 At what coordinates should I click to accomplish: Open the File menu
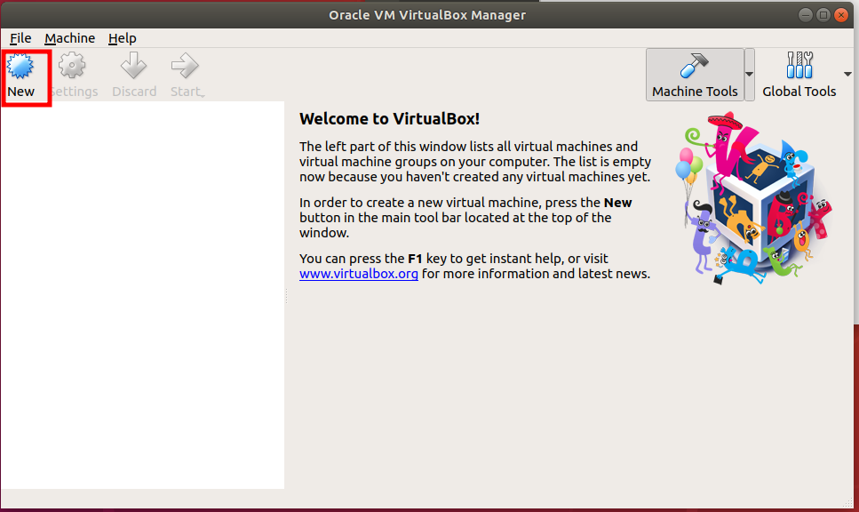click(x=20, y=38)
